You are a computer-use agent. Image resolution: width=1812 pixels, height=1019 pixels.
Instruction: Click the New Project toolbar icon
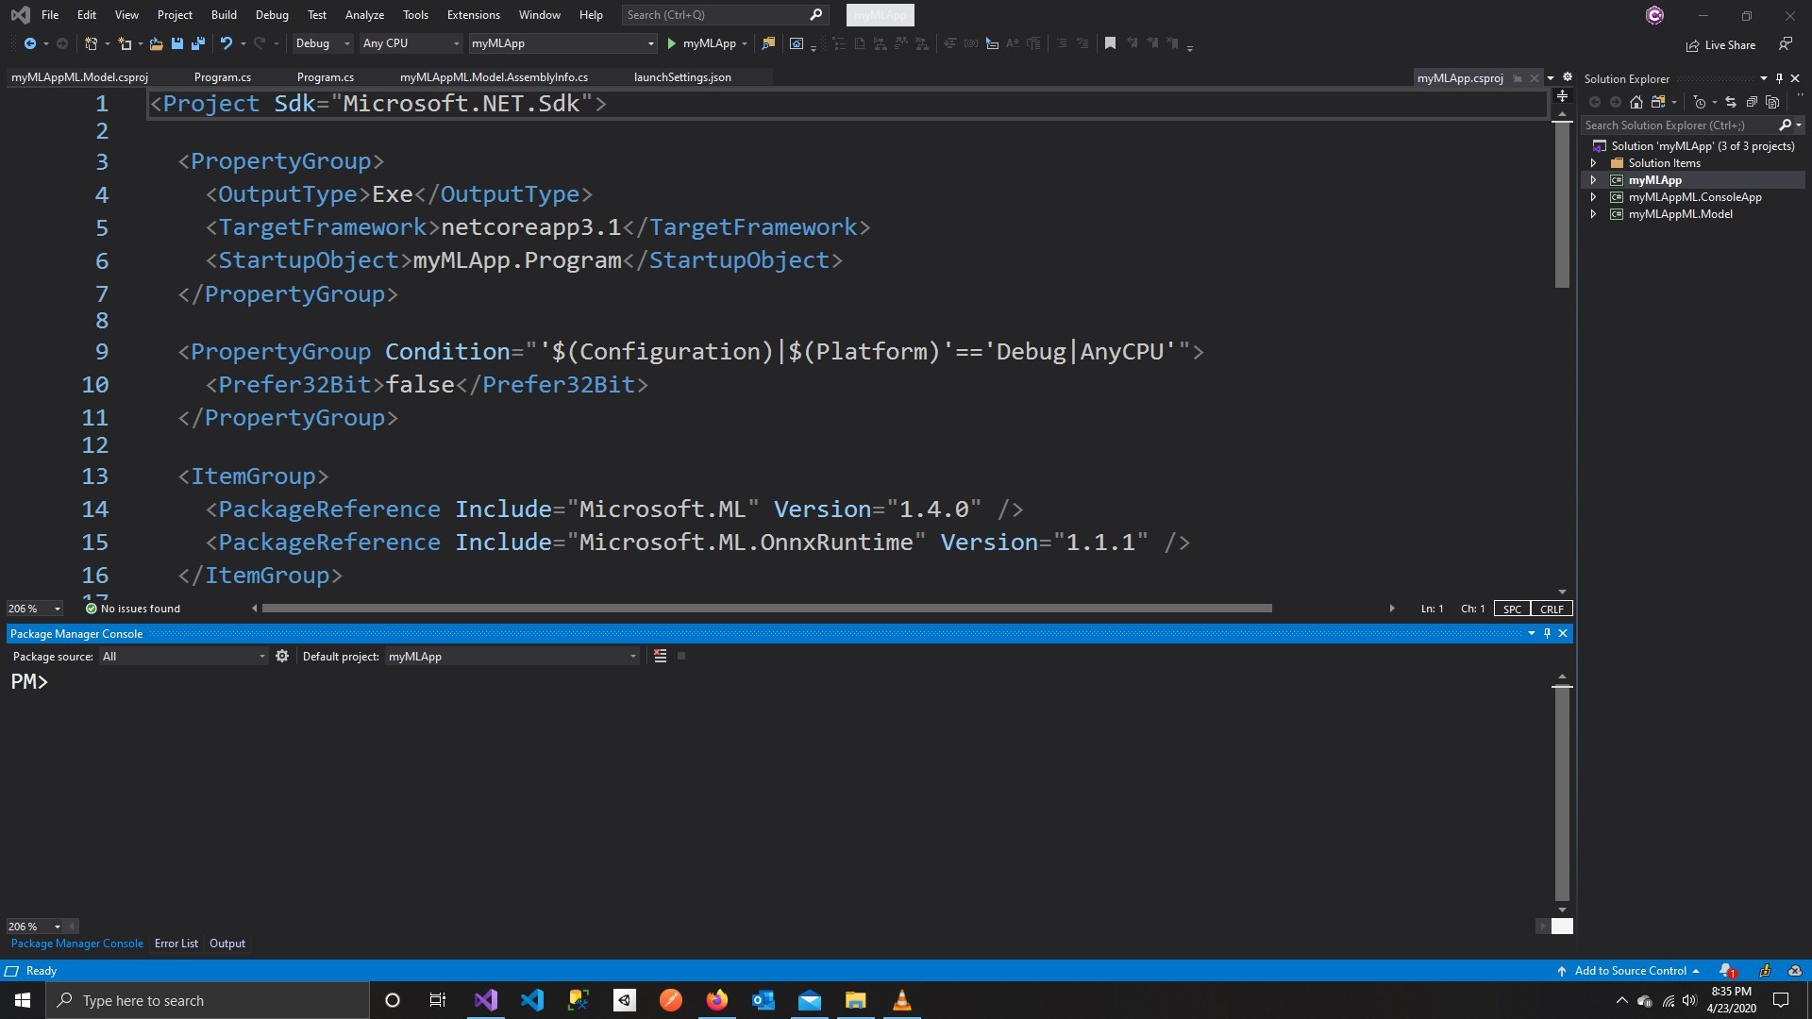[x=92, y=43]
